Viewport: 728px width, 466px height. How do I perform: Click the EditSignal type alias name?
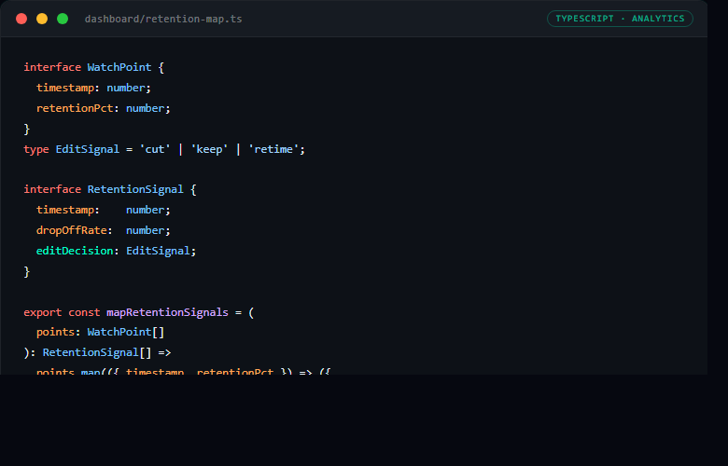88,149
